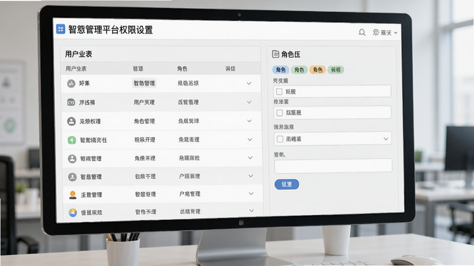Click the airplane avatar in the first user row

click(x=71, y=83)
